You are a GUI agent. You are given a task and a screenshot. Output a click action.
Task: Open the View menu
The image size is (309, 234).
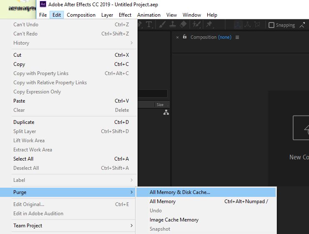[171, 15]
